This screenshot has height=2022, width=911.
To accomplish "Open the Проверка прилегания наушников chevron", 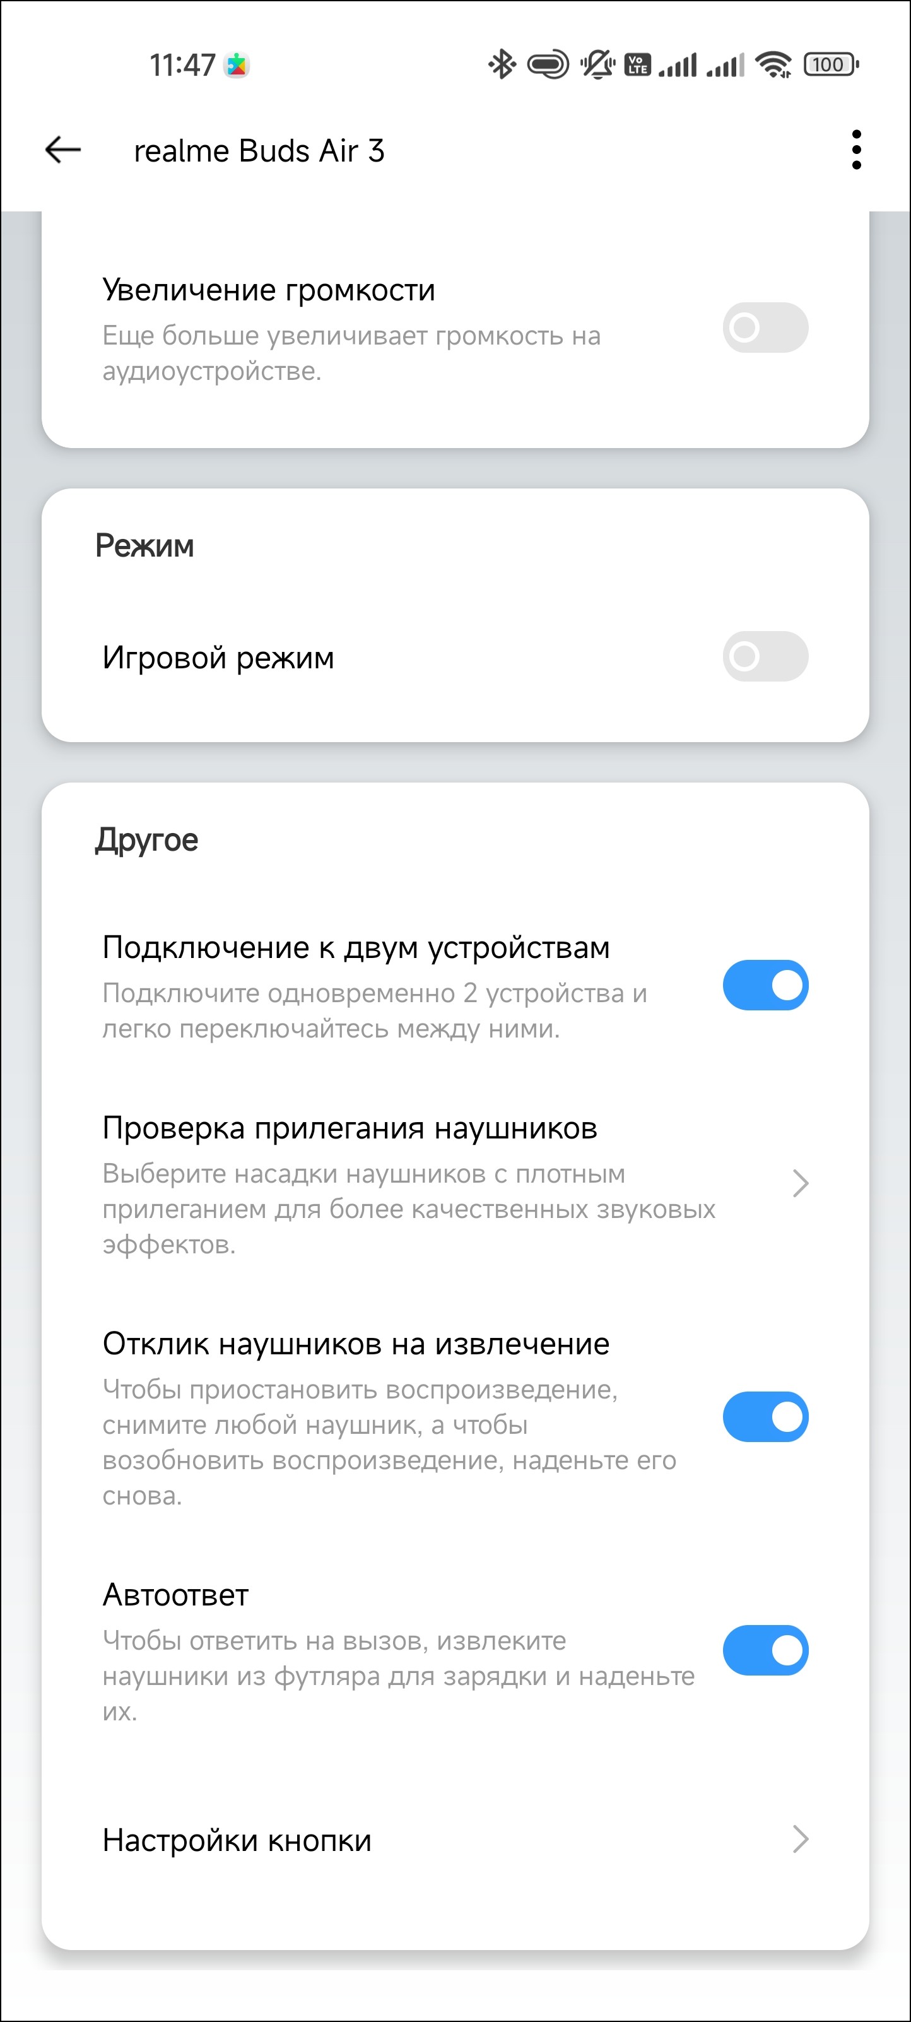I will point(799,1183).
